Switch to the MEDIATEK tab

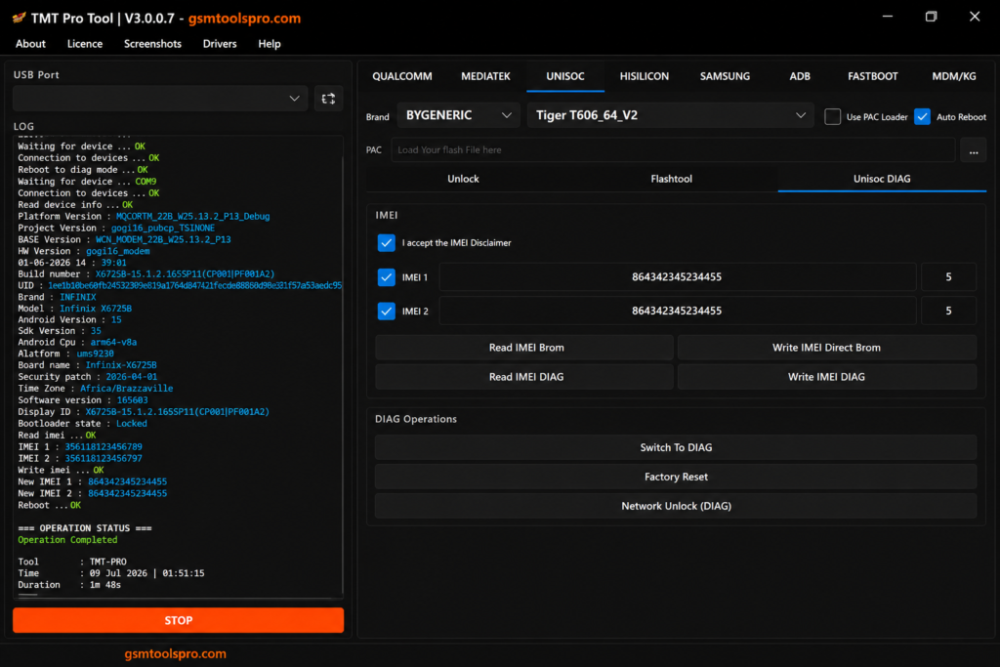pos(485,76)
